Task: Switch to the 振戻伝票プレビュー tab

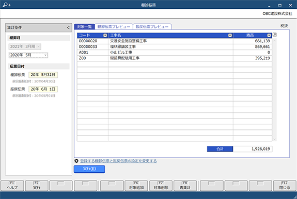Action: pos(152,27)
